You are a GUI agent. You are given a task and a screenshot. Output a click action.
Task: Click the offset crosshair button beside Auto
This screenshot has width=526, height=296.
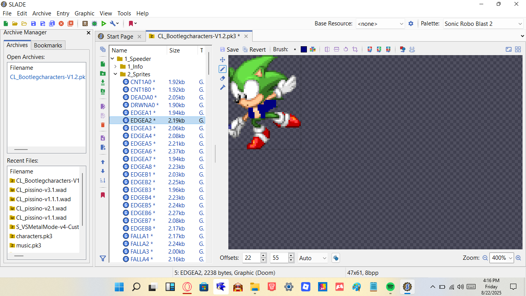[x=335, y=258]
